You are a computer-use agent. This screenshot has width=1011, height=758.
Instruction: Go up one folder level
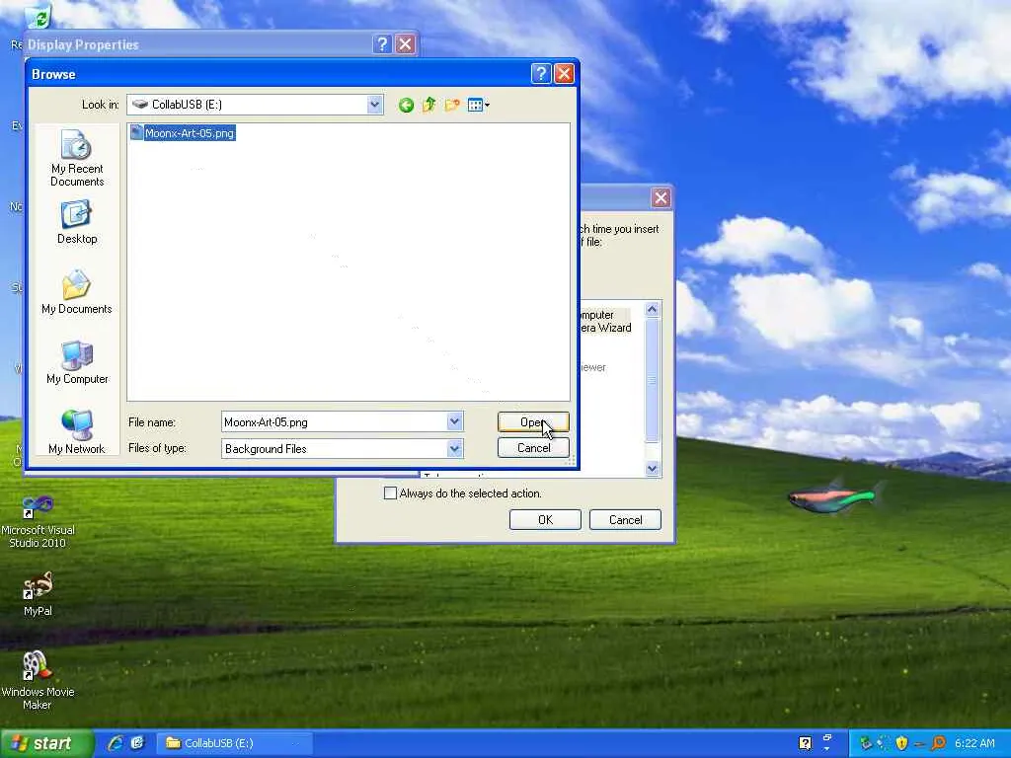coord(428,105)
